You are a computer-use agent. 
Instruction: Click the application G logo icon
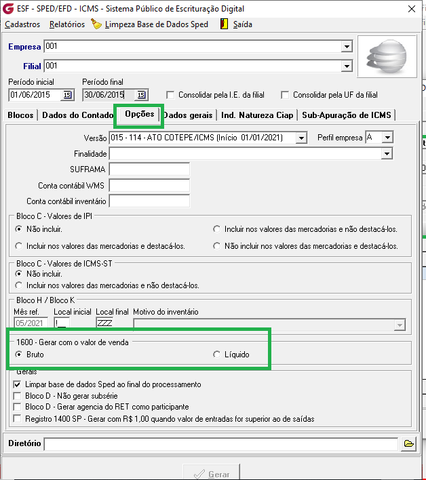pyautogui.click(x=8, y=9)
